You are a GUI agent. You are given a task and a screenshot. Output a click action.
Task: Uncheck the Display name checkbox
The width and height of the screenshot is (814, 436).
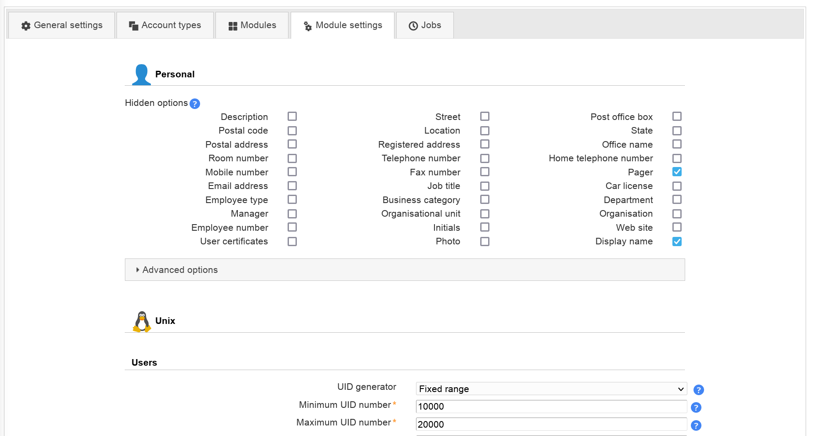677,241
